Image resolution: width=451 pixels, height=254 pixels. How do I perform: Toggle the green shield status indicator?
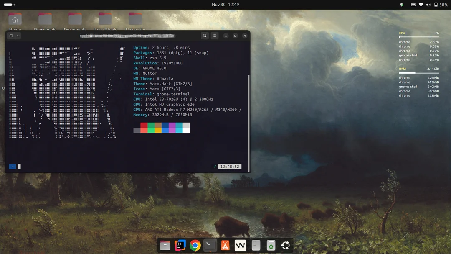(401, 5)
